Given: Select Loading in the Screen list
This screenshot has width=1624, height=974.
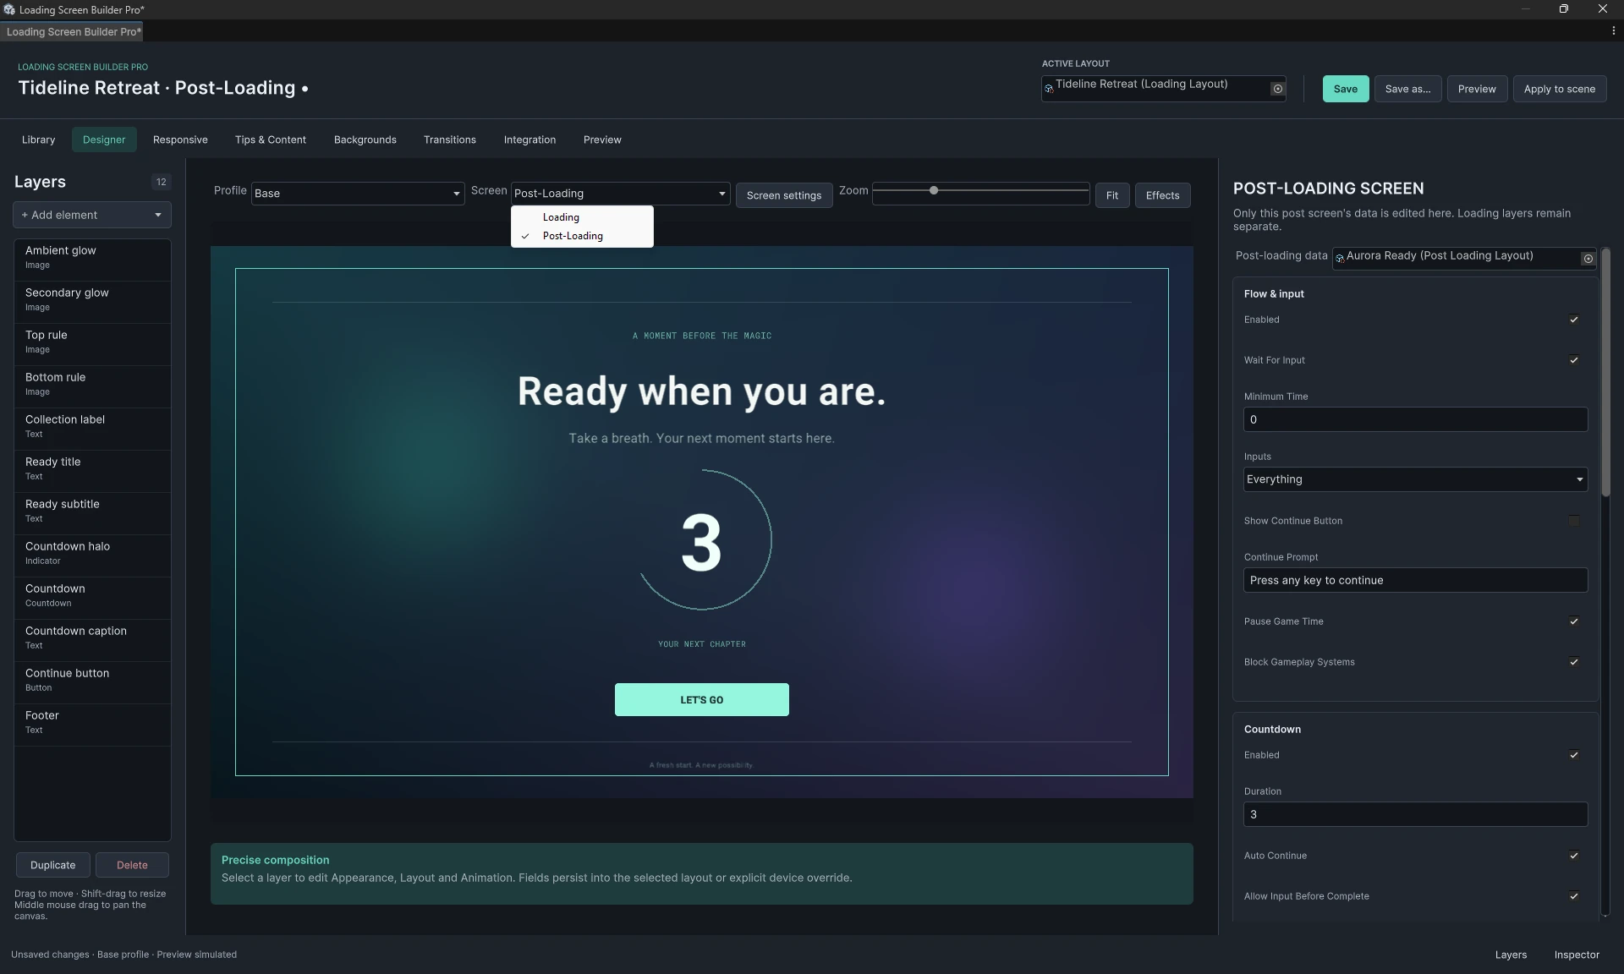Looking at the screenshot, I should click(x=582, y=217).
